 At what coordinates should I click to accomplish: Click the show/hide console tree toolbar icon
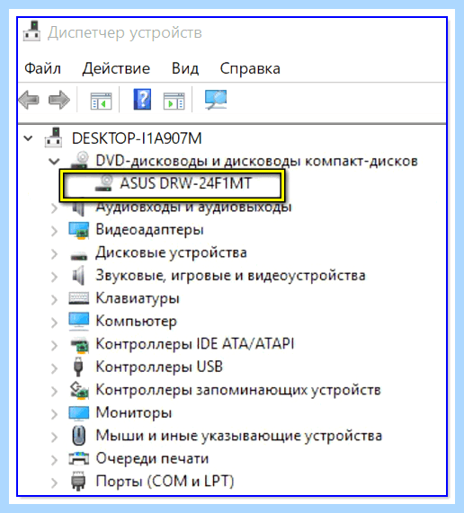click(x=101, y=101)
